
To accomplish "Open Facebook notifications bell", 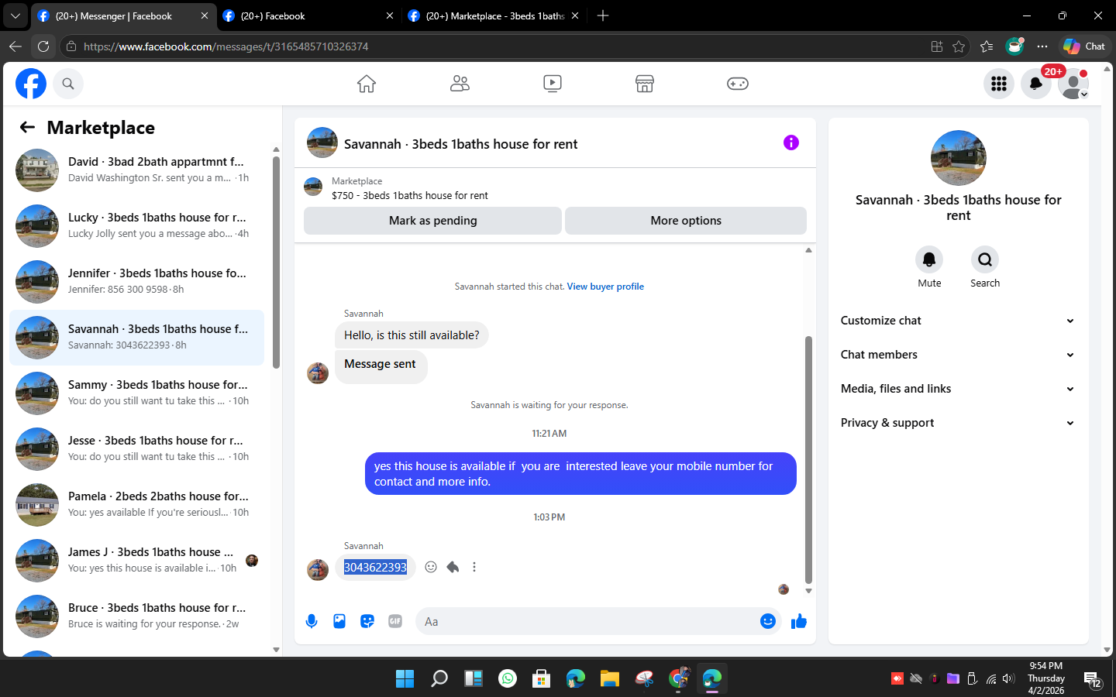I will pos(1036,84).
